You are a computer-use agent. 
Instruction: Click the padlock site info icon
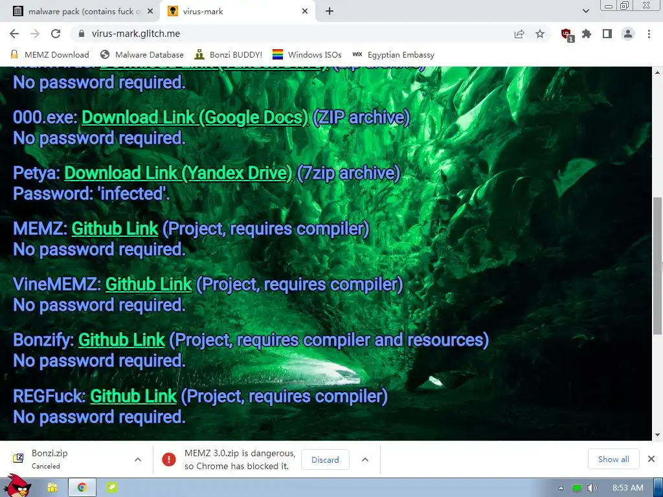pos(82,34)
